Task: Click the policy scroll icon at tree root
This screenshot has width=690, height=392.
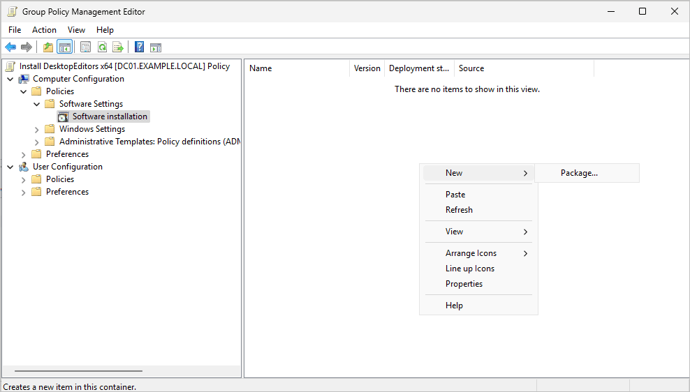Action: click(x=10, y=66)
